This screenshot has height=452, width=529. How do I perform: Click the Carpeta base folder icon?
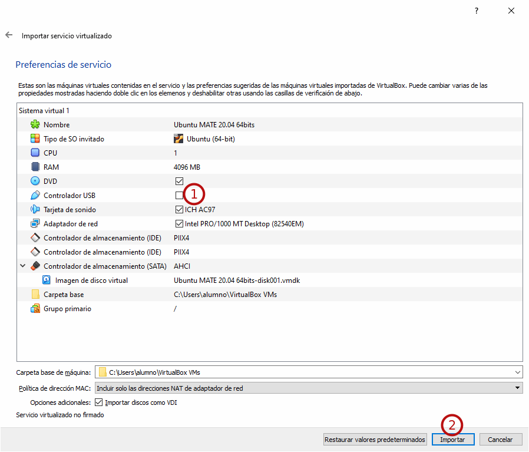coord(35,294)
